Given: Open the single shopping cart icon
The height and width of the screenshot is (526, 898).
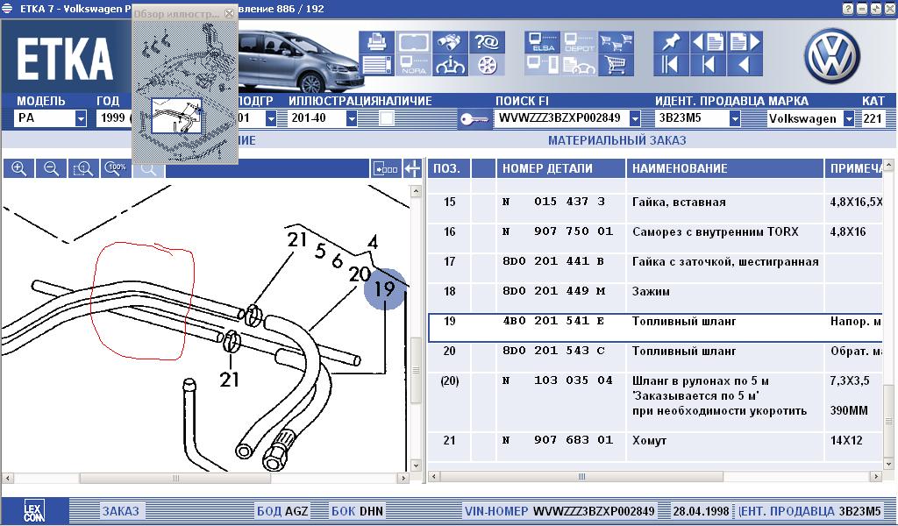Looking at the screenshot, I should click(616, 65).
